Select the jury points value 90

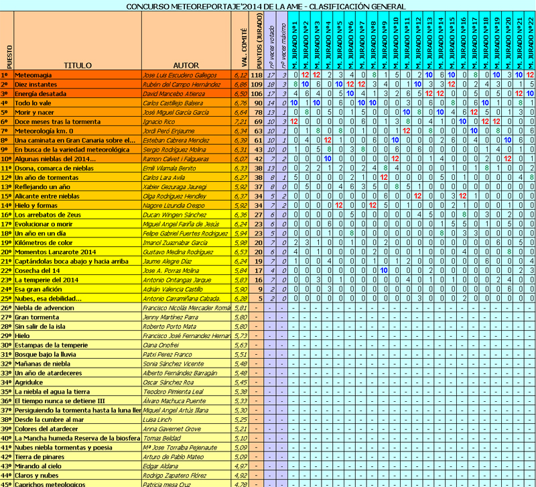258,103
